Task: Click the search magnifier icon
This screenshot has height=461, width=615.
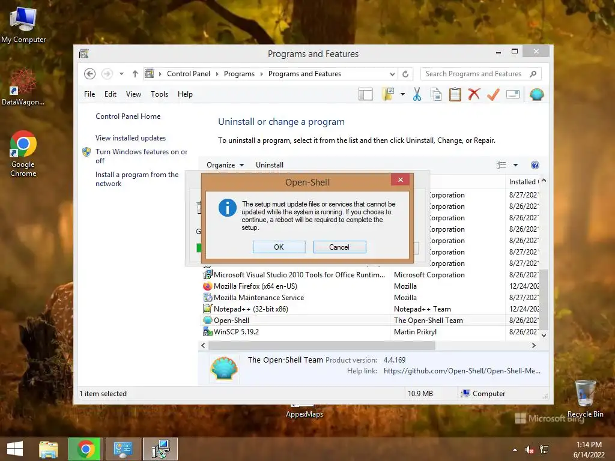Action: 533,74
